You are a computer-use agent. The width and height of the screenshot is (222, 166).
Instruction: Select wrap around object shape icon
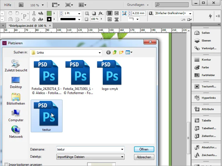pos(110,19)
